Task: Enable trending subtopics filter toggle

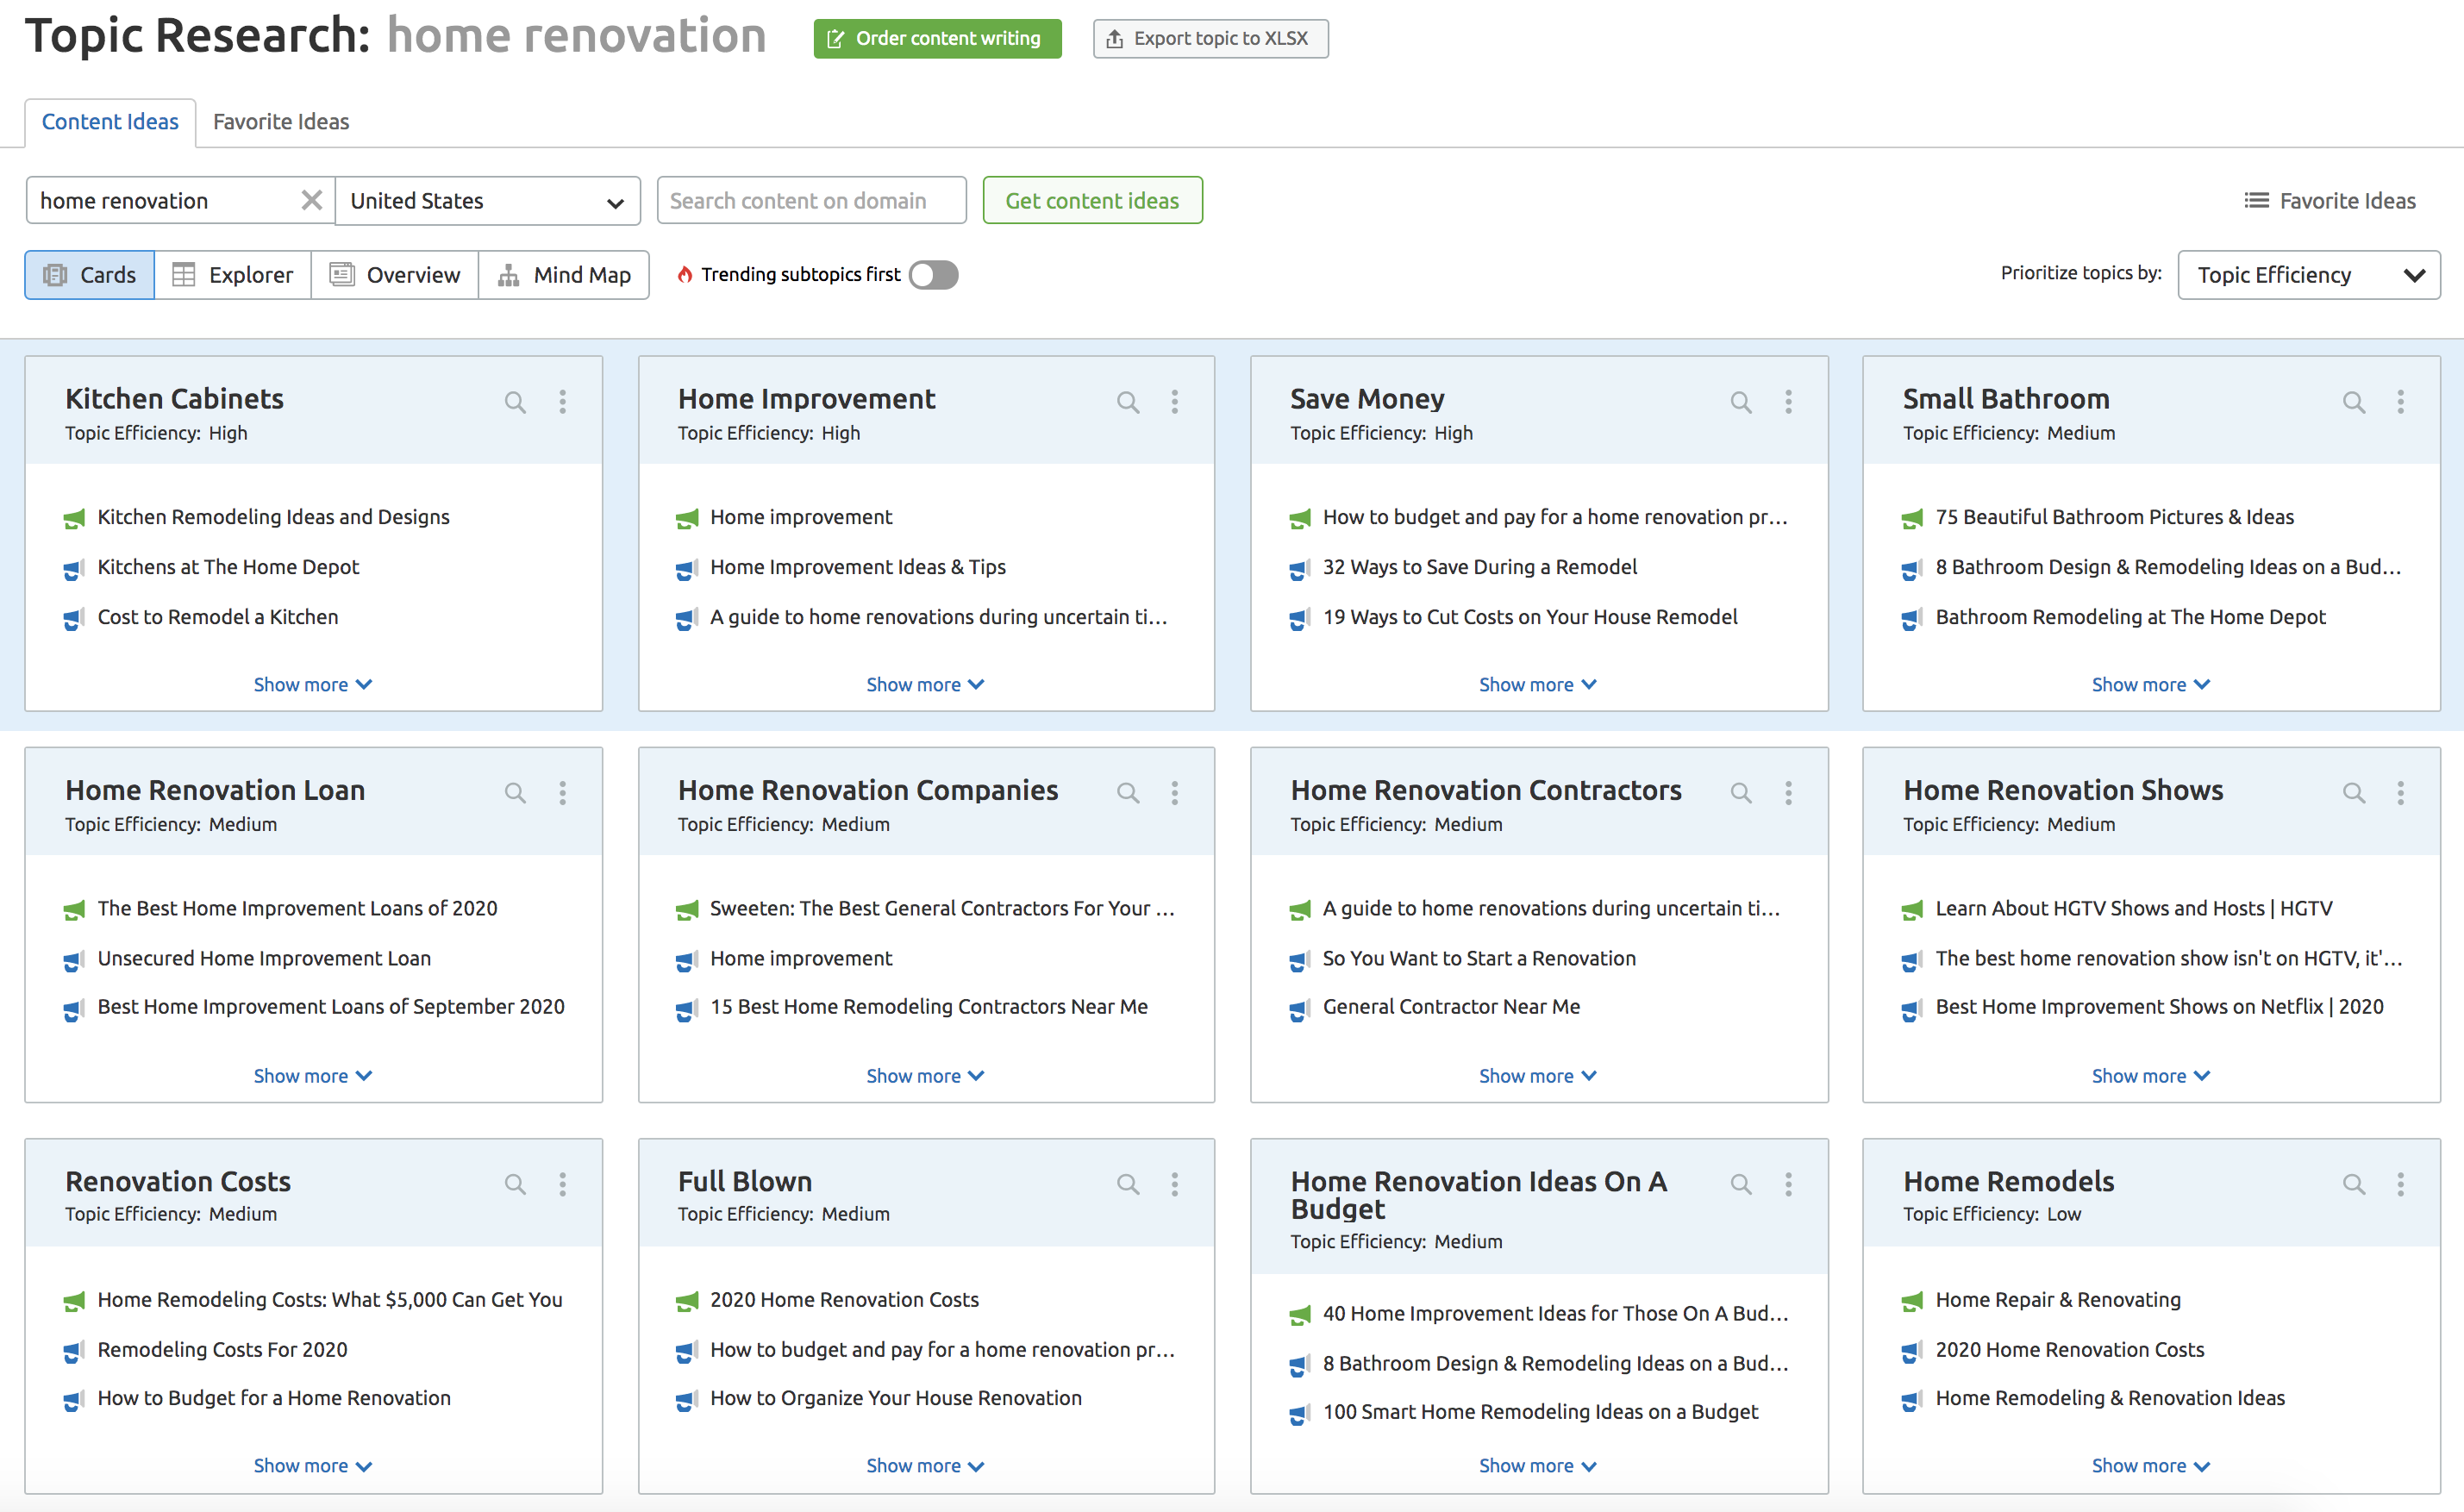Action: point(935,275)
